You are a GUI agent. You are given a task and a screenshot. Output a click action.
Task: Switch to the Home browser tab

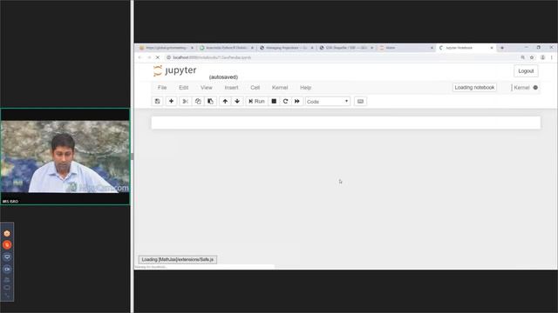(405, 48)
